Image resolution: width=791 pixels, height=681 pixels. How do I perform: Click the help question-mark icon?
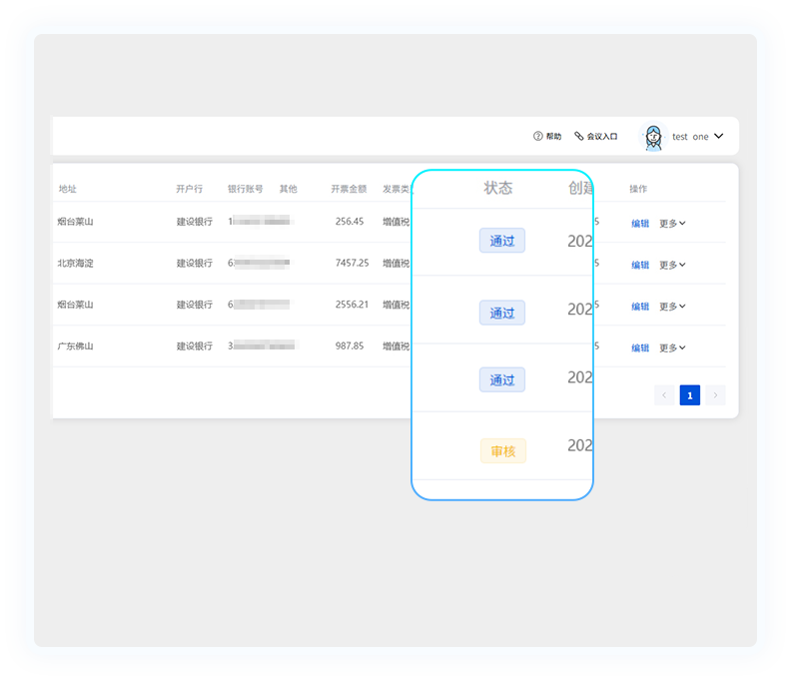click(537, 136)
